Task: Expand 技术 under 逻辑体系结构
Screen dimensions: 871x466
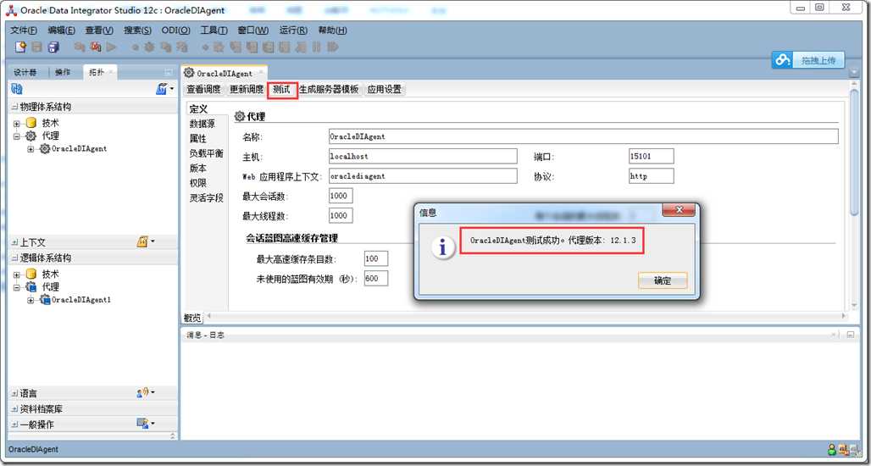Action: [x=17, y=275]
